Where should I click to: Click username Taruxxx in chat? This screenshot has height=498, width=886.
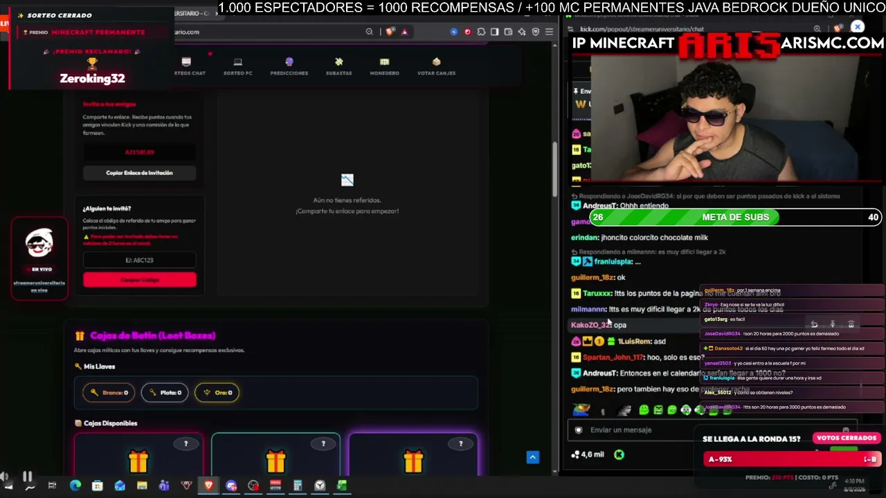(597, 293)
